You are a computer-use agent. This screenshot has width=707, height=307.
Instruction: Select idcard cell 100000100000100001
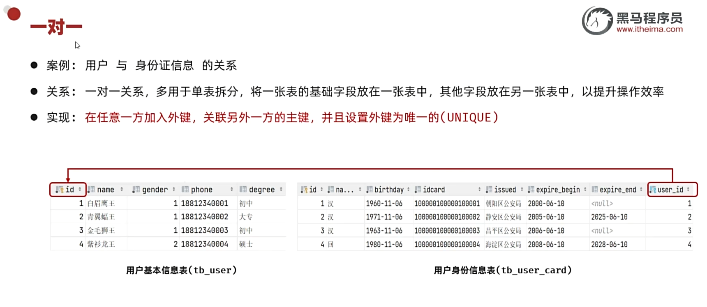(447, 204)
